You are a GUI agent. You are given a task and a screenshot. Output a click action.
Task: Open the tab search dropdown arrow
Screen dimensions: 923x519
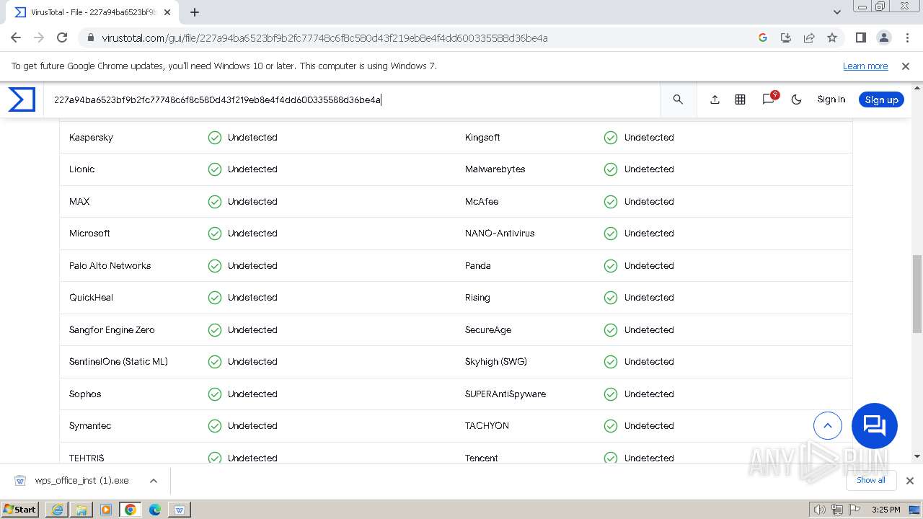[x=837, y=12]
